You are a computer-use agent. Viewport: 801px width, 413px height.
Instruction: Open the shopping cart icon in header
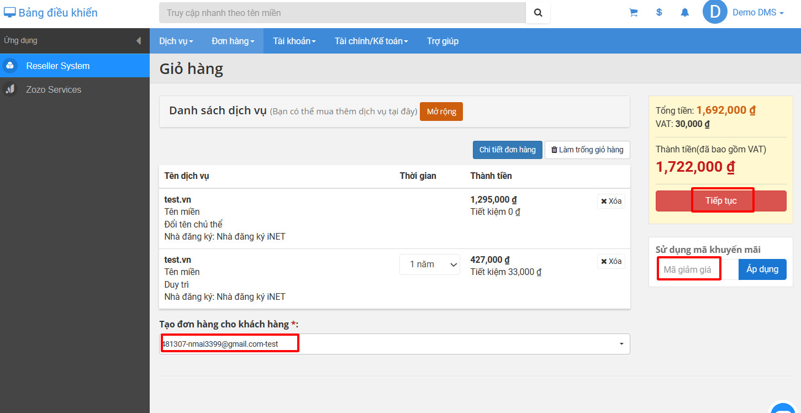tap(634, 13)
